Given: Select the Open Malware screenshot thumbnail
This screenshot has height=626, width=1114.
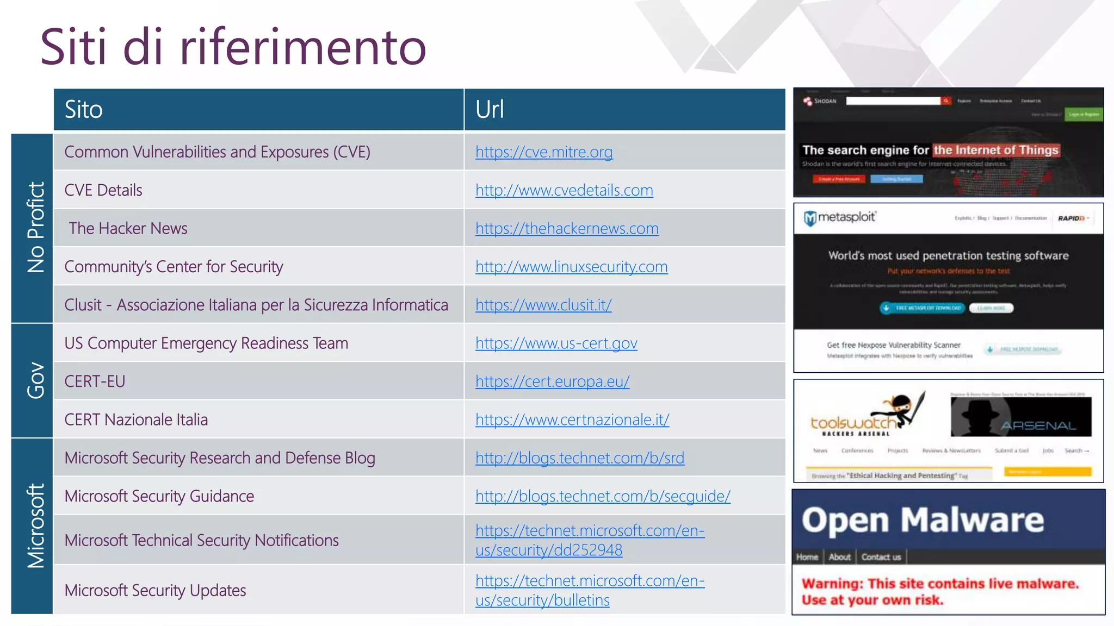Looking at the screenshot, I should 948,552.
